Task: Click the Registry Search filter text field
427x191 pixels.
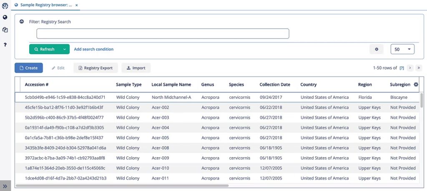Action: [163, 34]
